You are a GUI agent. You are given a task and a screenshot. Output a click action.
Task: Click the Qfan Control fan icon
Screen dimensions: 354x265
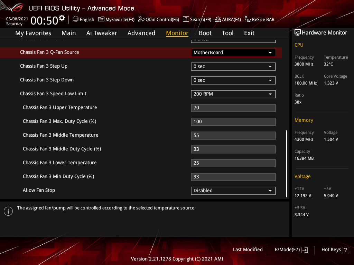(x=141, y=19)
